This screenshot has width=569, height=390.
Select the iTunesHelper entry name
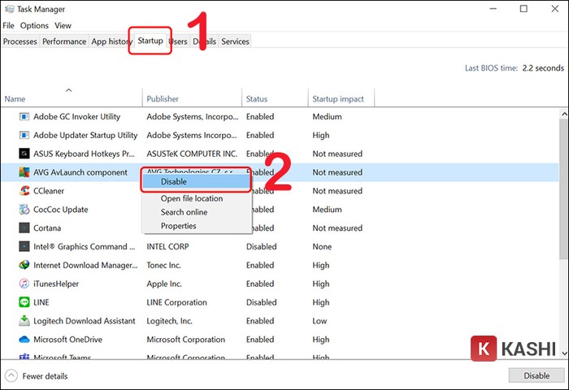point(56,284)
